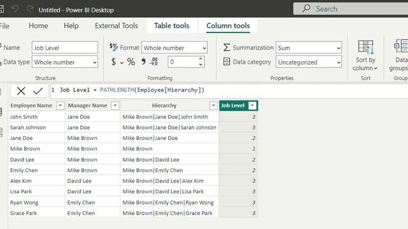The image size is (408, 229).
Task: Click into the DAX formula bar
Action: [229, 90]
